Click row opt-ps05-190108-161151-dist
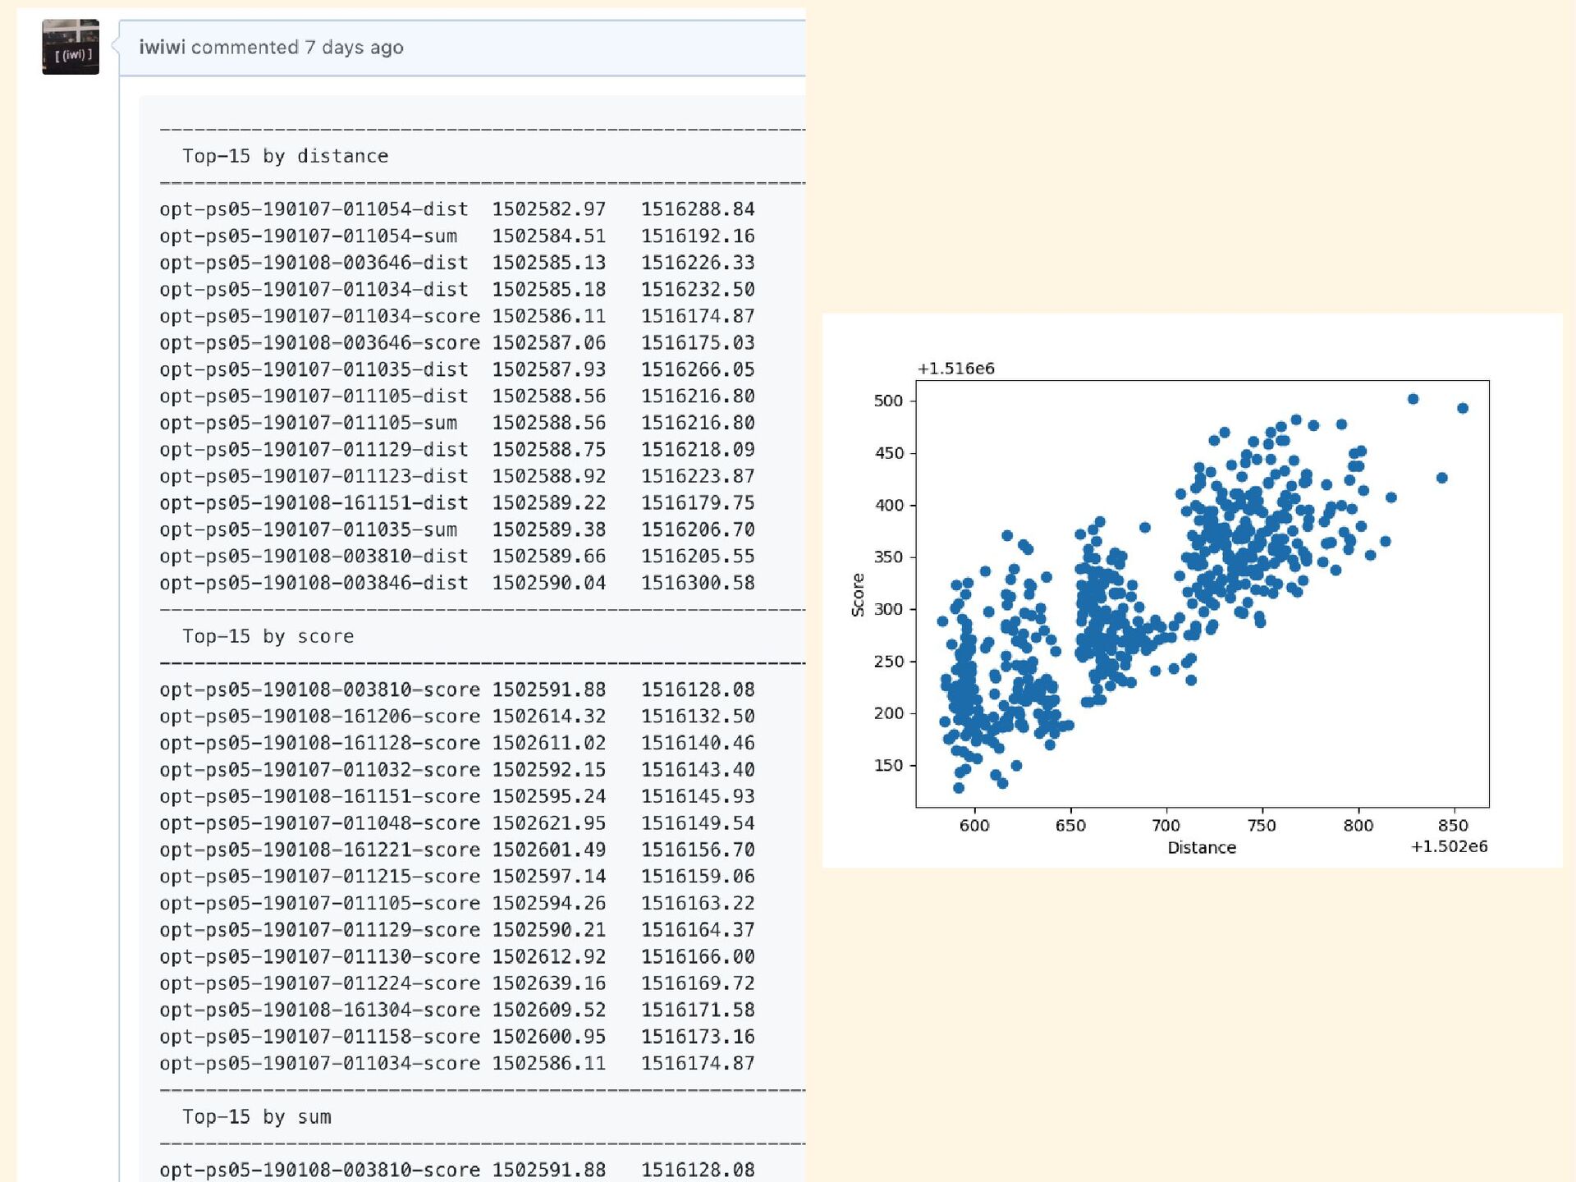The image size is (1576, 1182). pos(457,503)
